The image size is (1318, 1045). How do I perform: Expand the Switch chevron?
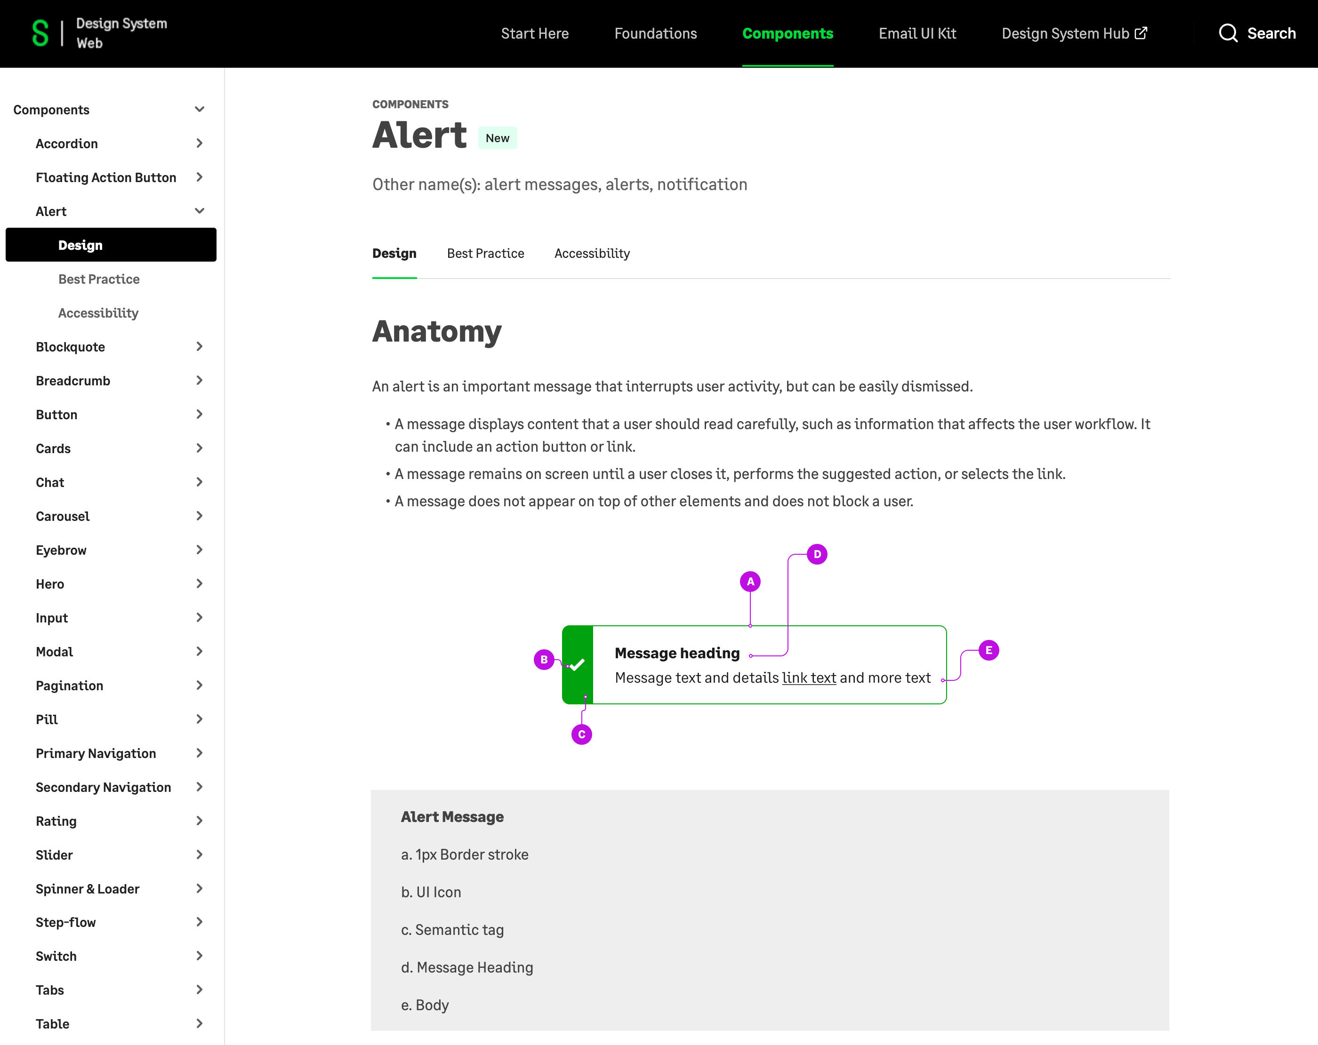coord(199,956)
